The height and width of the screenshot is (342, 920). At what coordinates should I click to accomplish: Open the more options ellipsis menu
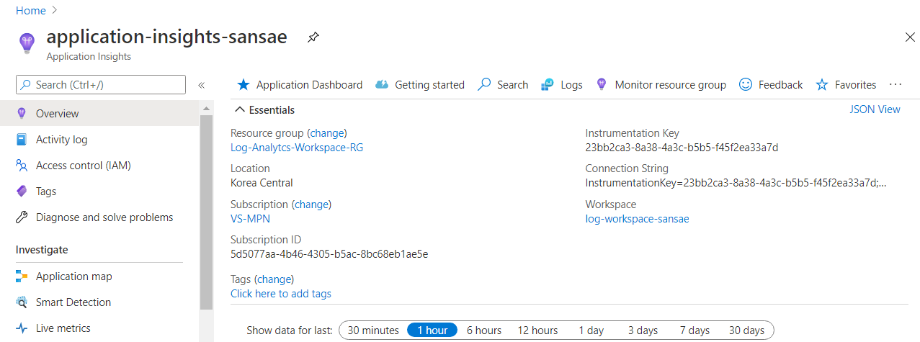896,85
